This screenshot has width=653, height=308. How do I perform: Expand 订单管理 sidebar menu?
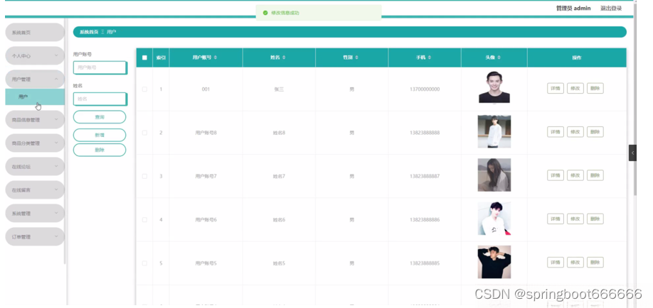[35, 236]
